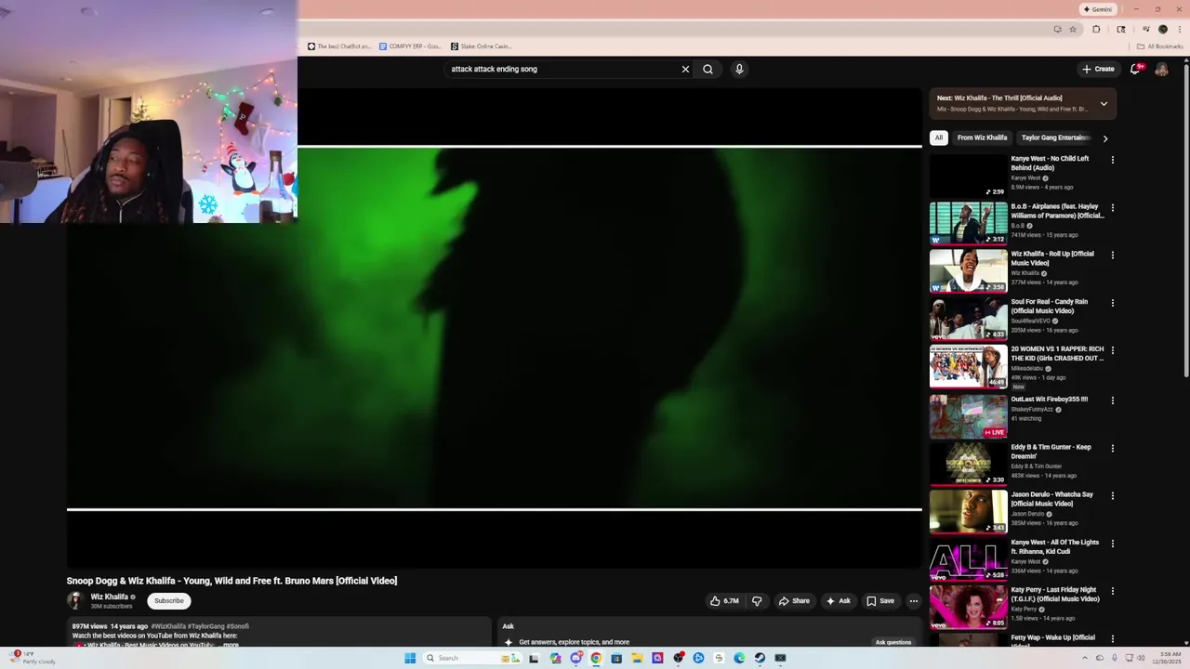Open the Windows Start menu
This screenshot has width=1190, height=669.
[410, 658]
